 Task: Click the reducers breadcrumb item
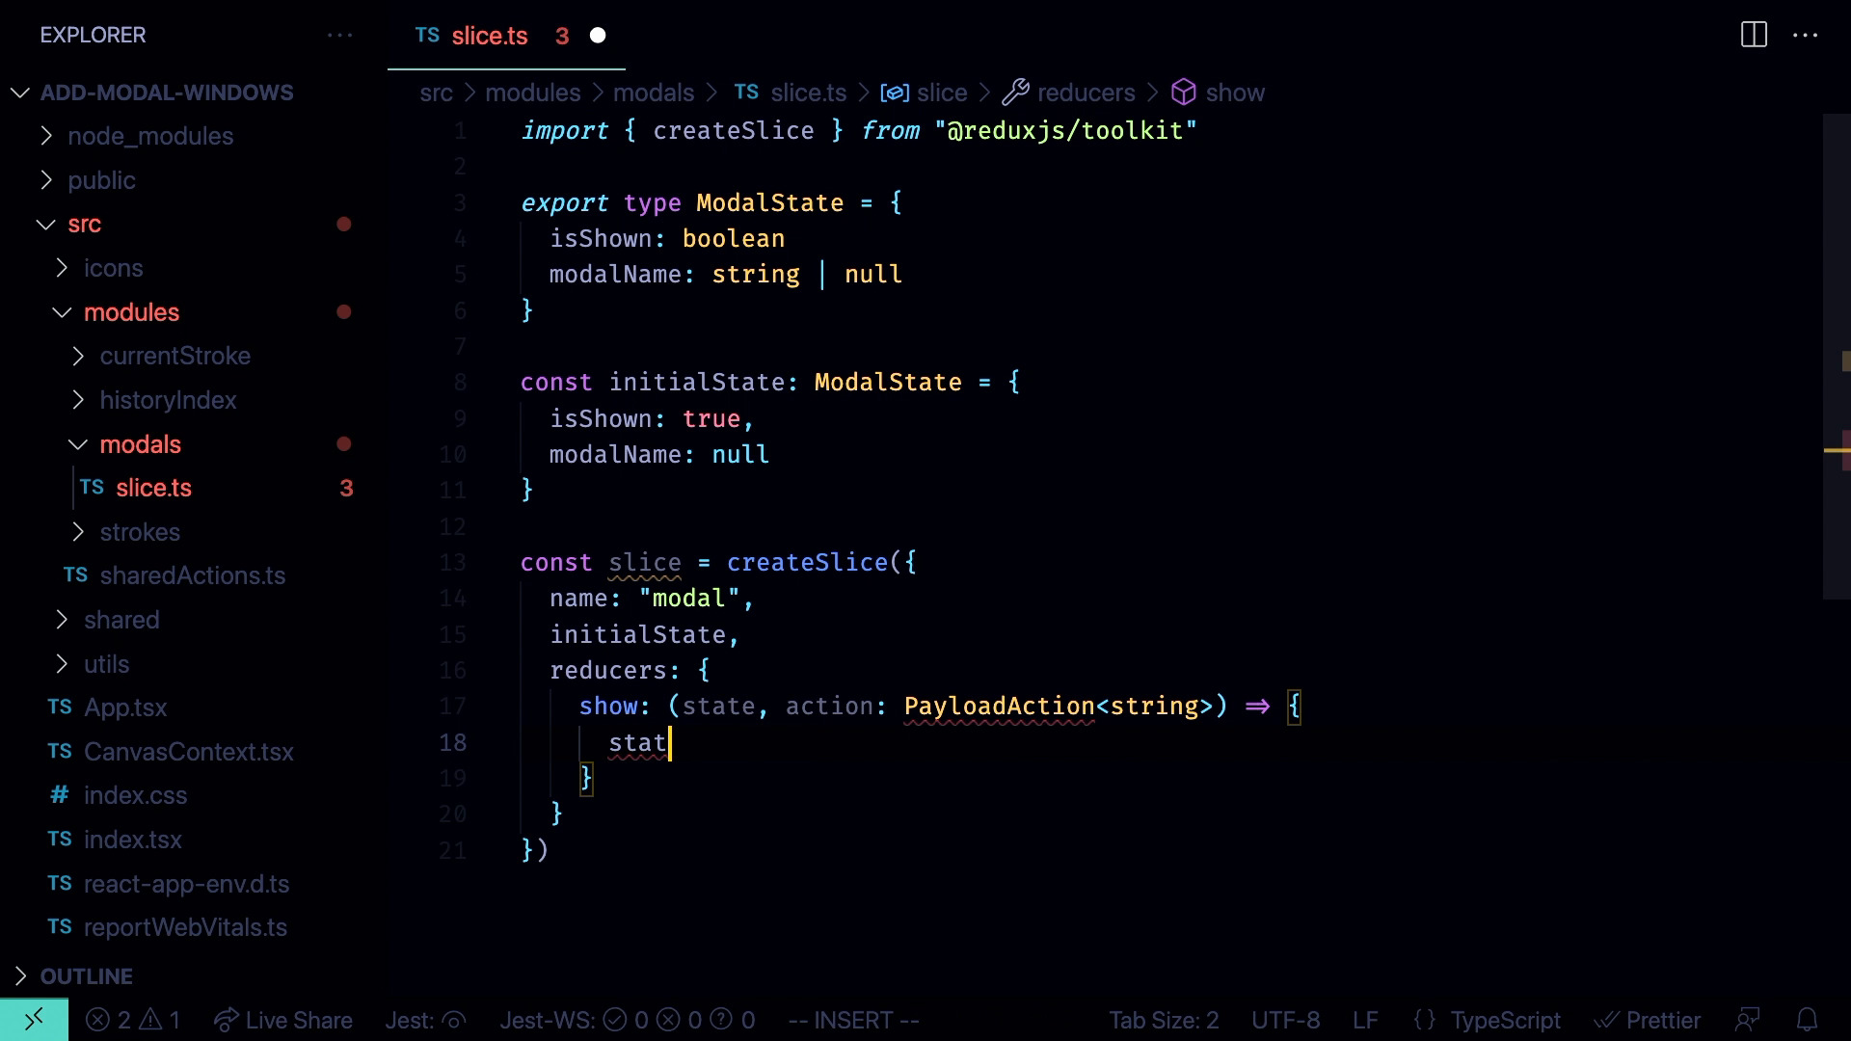point(1086,92)
